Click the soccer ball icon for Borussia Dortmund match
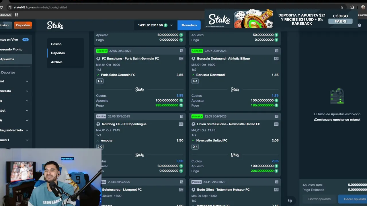This screenshot has width=367, height=206. click(x=194, y=58)
